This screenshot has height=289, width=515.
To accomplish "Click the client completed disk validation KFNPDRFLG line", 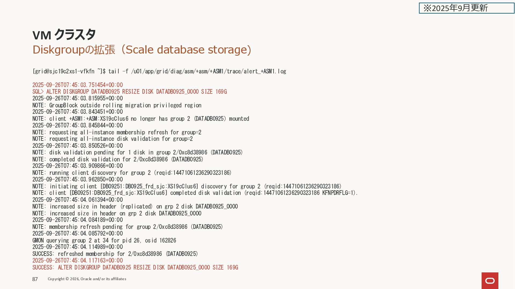I will [x=195, y=193].
